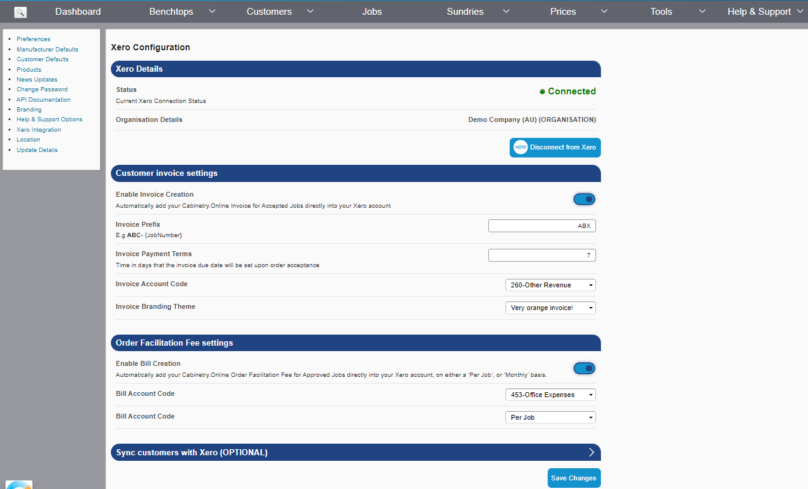Viewport: 808px width, 489px height.
Task: Open the Customers menu item
Action: click(x=269, y=12)
